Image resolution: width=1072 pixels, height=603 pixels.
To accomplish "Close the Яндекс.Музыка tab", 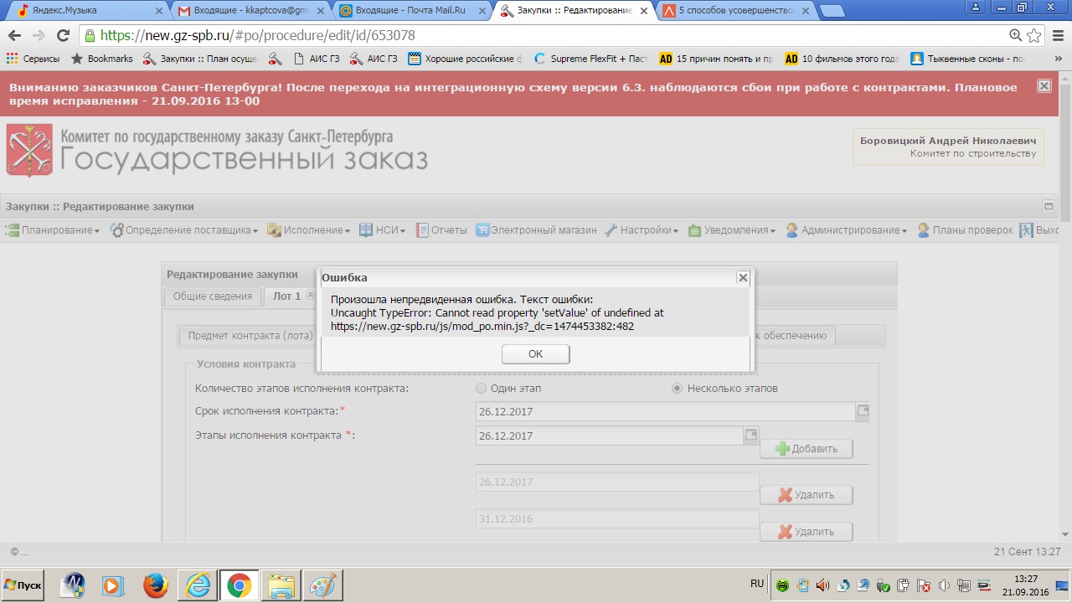I will click(x=159, y=11).
